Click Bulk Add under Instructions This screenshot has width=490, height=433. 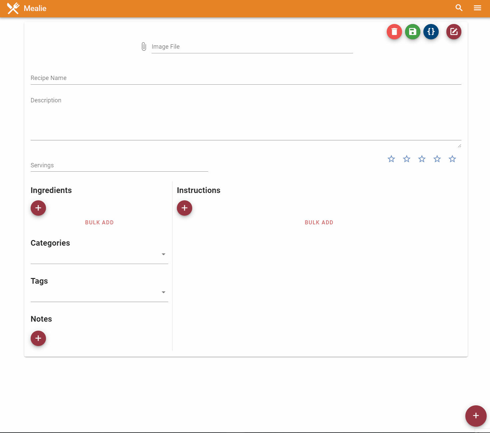[319, 222]
